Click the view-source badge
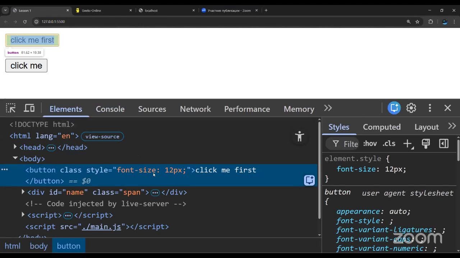This screenshot has height=258, width=460. 102,137
